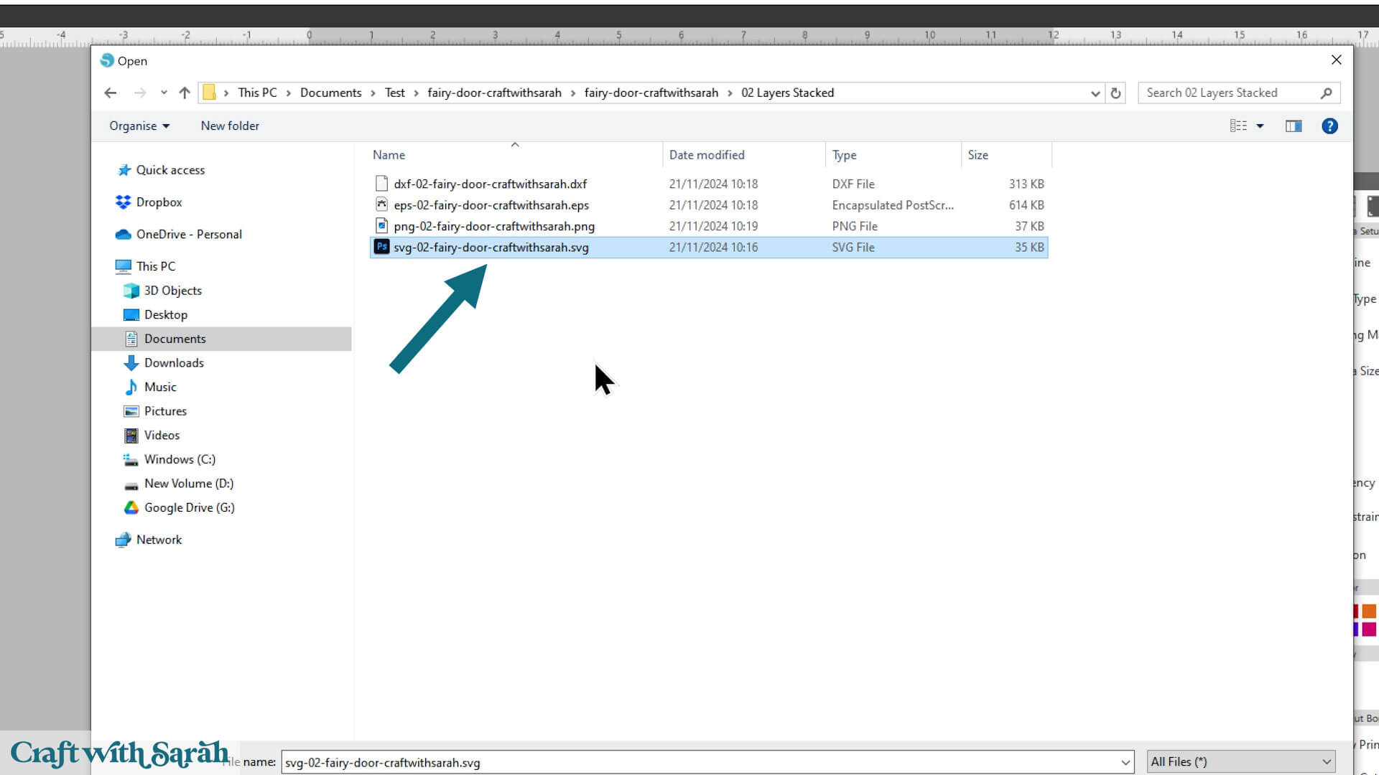Click the view layout icon
Viewport: 1379px width, 775px height.
[x=1238, y=126]
